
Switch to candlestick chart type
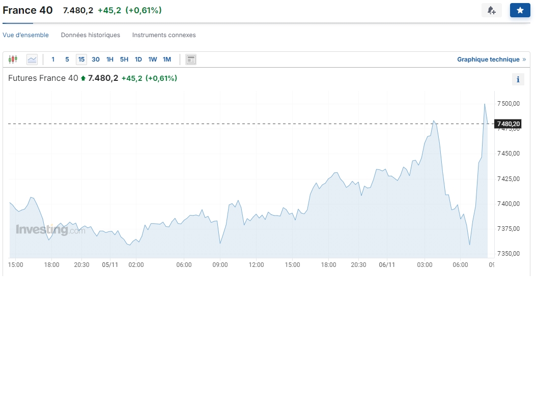(x=13, y=59)
